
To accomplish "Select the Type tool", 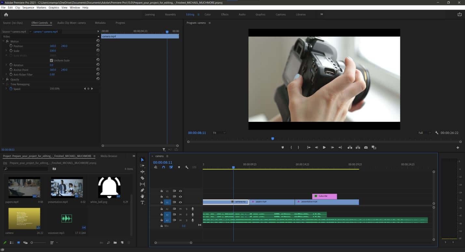I will (x=142, y=202).
